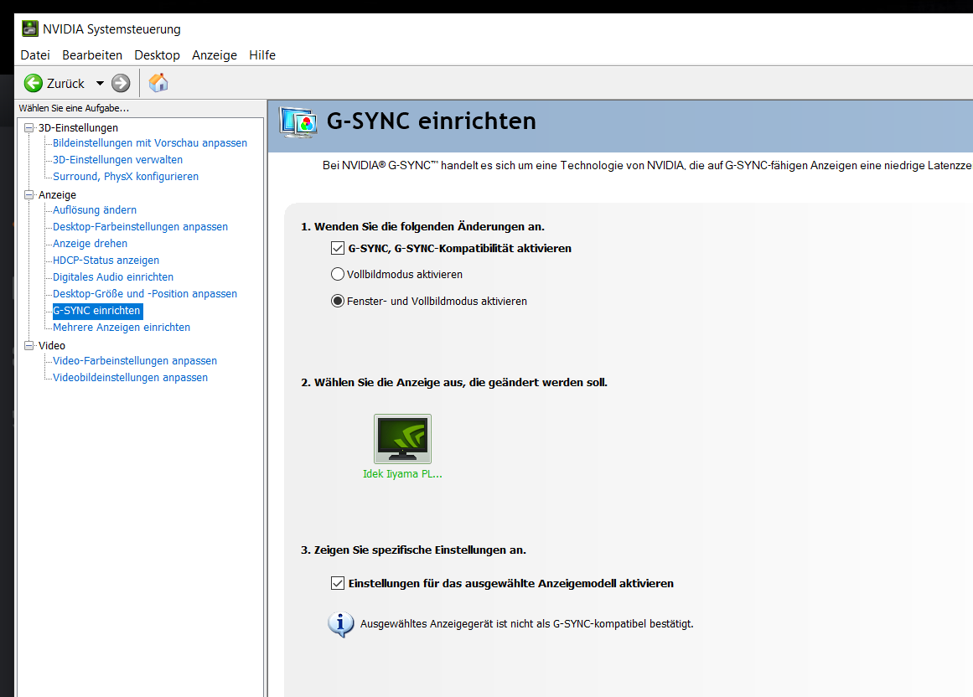The image size is (973, 697).
Task: Collapse the Video tree node
Action: point(28,345)
